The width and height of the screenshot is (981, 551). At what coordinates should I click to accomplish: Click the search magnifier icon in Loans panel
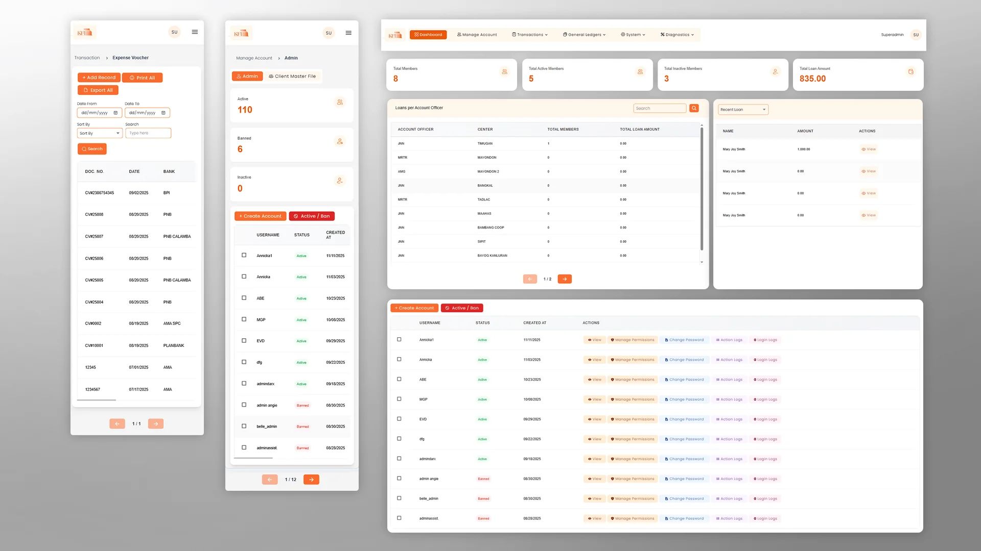(x=694, y=108)
